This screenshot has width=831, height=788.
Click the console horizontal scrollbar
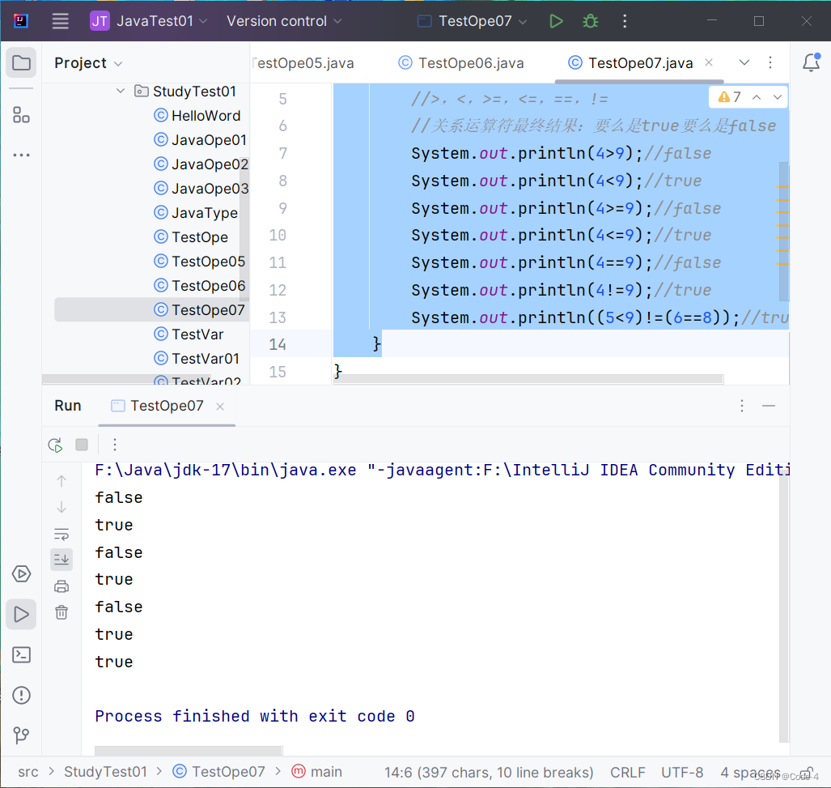click(x=189, y=751)
